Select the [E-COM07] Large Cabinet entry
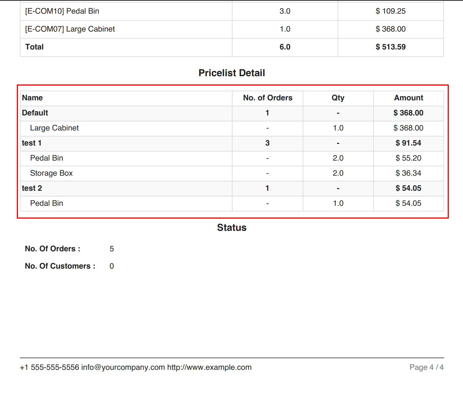Screen dimensions: 463x417 tap(70, 29)
